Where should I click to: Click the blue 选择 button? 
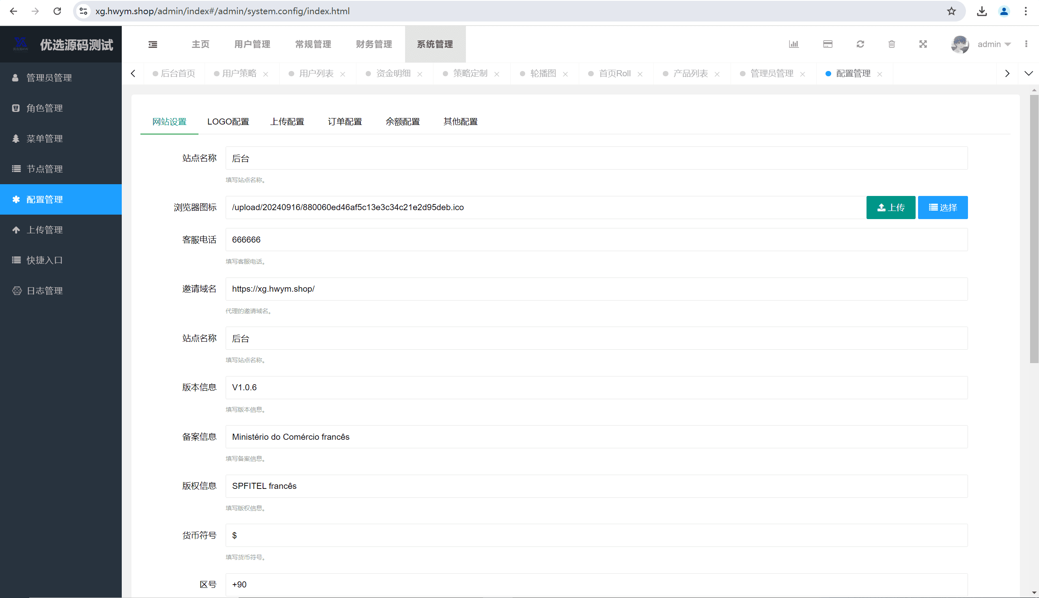tap(942, 207)
